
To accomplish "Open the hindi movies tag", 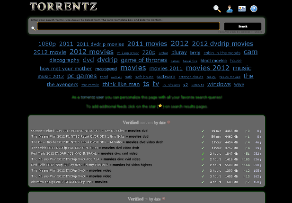I will coord(213,61).
